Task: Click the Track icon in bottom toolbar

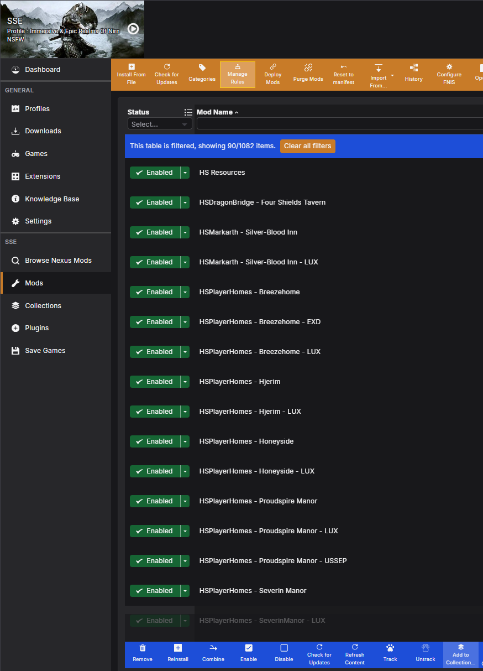Action: coord(390,654)
